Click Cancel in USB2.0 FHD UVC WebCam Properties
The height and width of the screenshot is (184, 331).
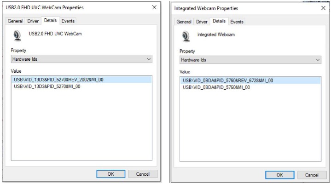[143, 174]
